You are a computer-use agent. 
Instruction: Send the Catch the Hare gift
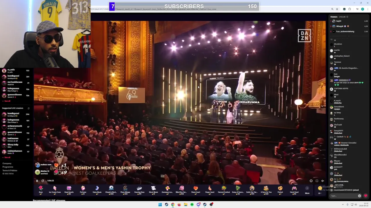pos(252,190)
